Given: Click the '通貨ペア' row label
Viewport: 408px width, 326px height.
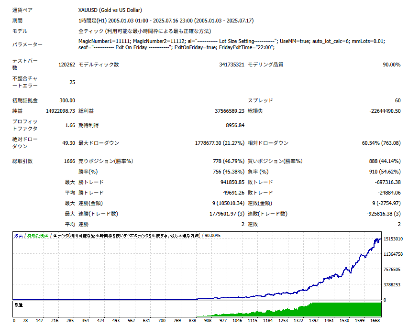Looking at the screenshot, I should point(22,10).
